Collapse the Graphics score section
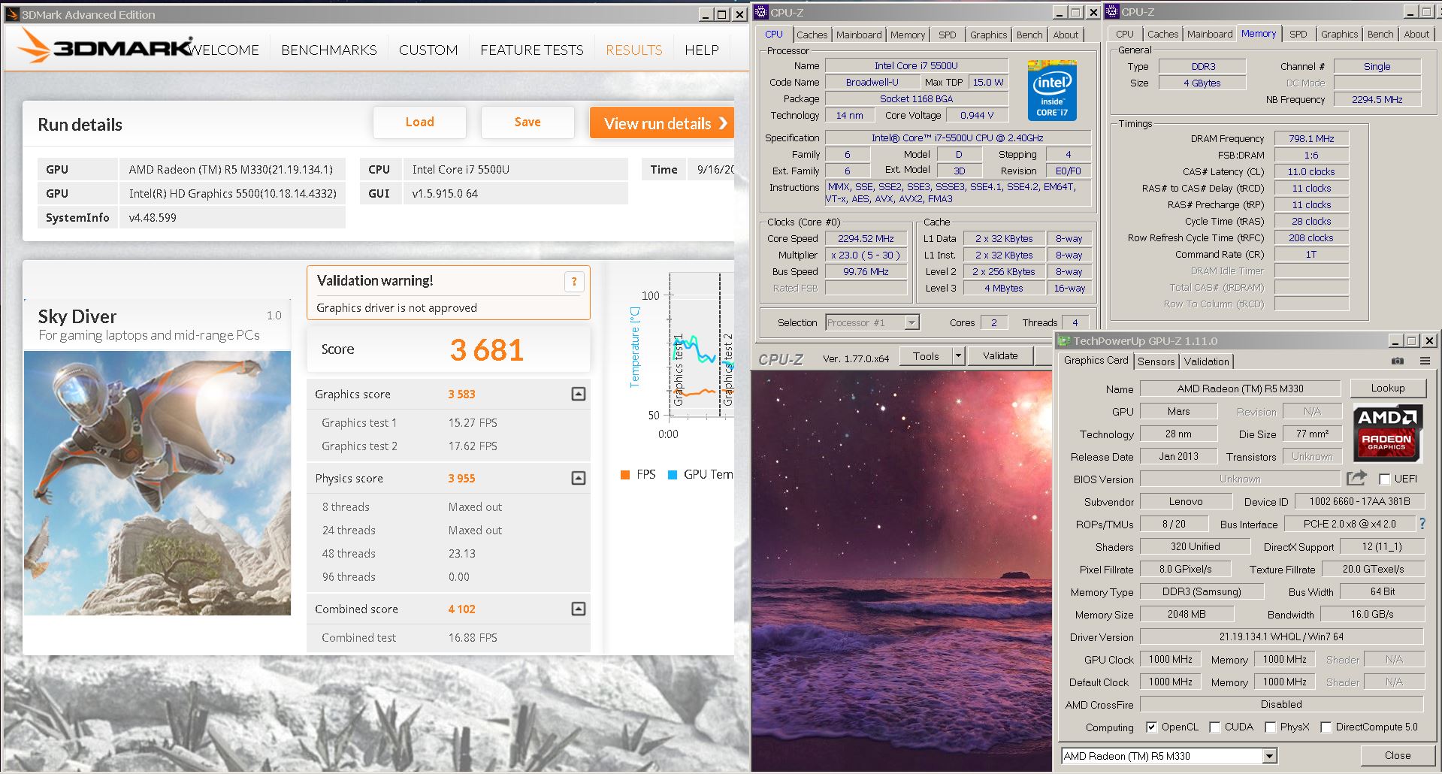The height and width of the screenshot is (774, 1442). [x=578, y=394]
